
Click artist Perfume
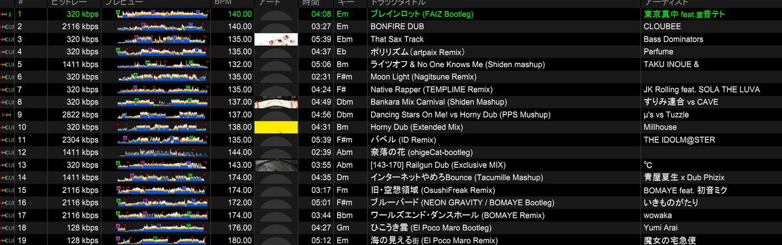pyautogui.click(x=658, y=51)
